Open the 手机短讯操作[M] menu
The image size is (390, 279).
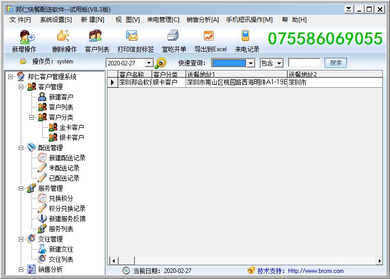[x=250, y=20]
